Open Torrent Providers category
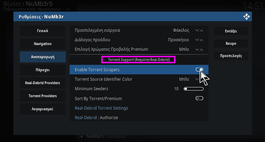265x142 pixels. click(x=43, y=96)
